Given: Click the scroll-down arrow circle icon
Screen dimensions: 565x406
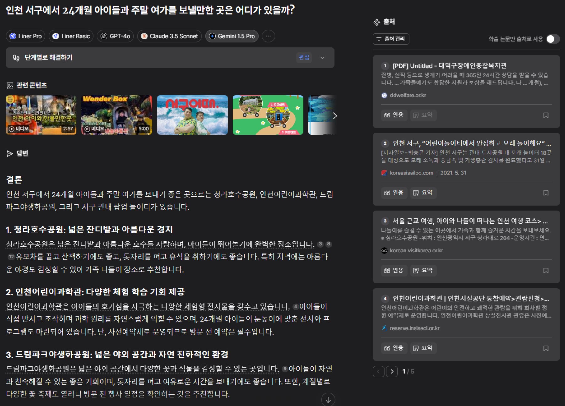Looking at the screenshot, I should coord(328,400).
